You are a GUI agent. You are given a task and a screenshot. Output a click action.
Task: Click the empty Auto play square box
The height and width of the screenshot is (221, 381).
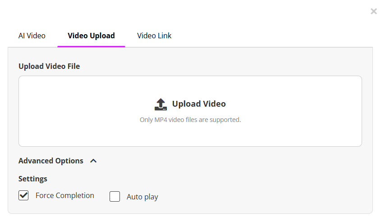pyautogui.click(x=115, y=197)
